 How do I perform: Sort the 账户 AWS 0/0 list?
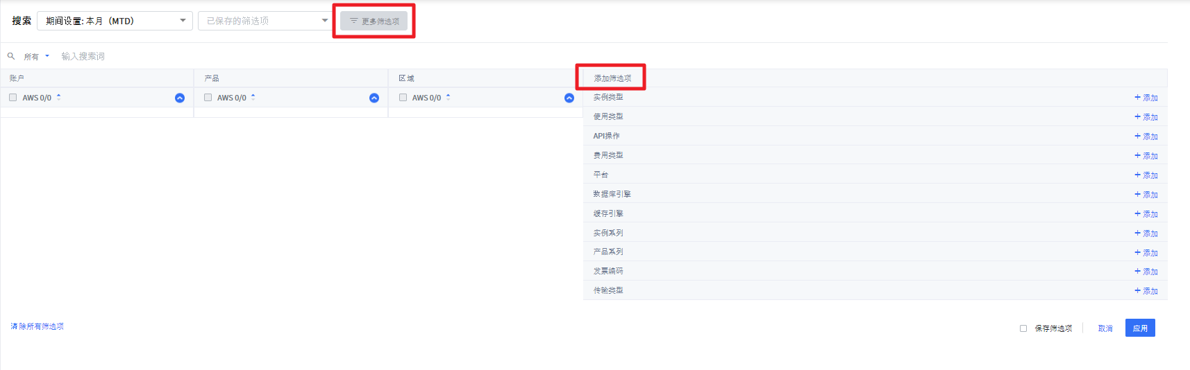(59, 98)
